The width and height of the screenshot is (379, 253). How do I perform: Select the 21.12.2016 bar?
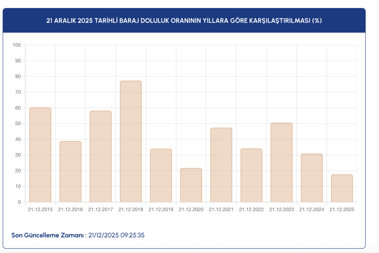tap(70, 172)
